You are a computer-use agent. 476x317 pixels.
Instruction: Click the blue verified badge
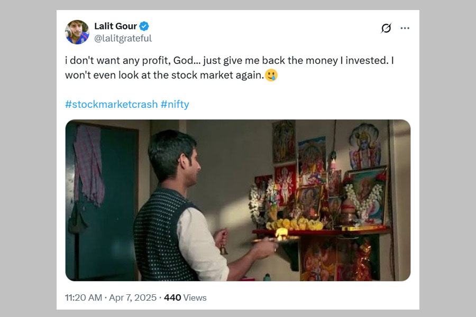coord(144,26)
